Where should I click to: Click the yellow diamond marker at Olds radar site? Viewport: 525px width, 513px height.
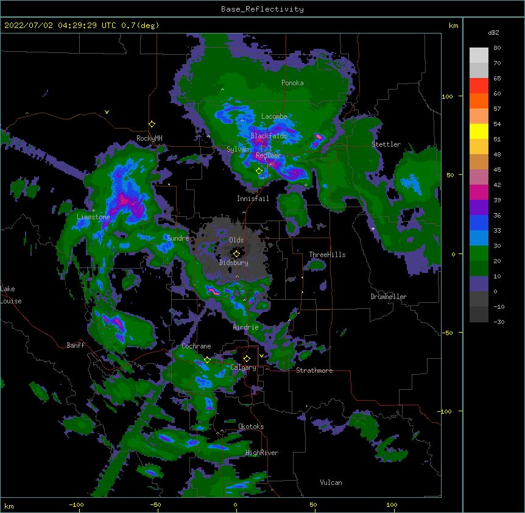pos(236,254)
